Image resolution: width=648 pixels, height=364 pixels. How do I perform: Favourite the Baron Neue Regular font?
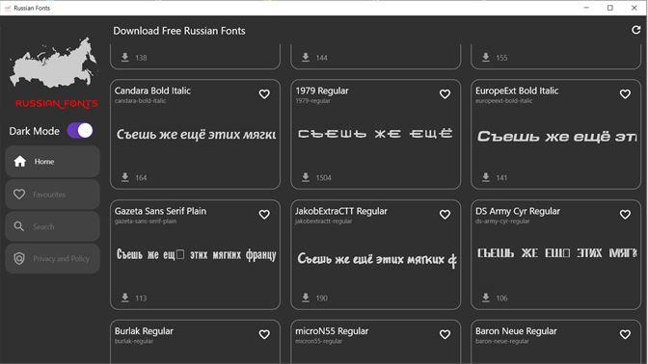tap(625, 334)
